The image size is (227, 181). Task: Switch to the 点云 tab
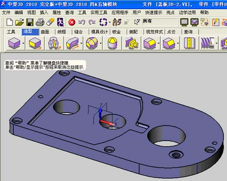click(x=171, y=32)
